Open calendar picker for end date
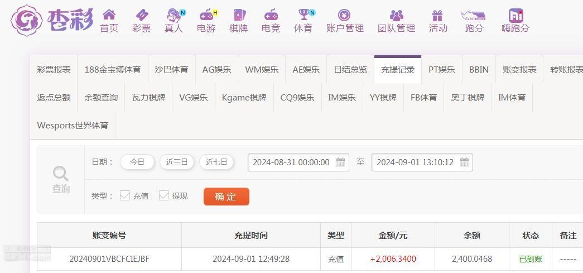Image resolution: width=583 pixels, height=273 pixels. [464, 162]
